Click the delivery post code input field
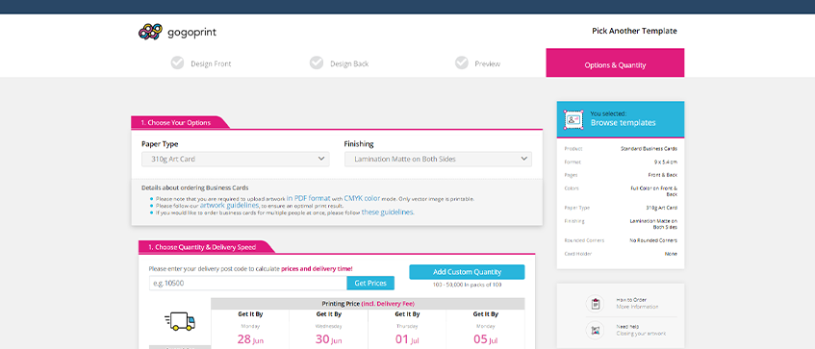Screen dimensions: 815x349 pos(248,283)
